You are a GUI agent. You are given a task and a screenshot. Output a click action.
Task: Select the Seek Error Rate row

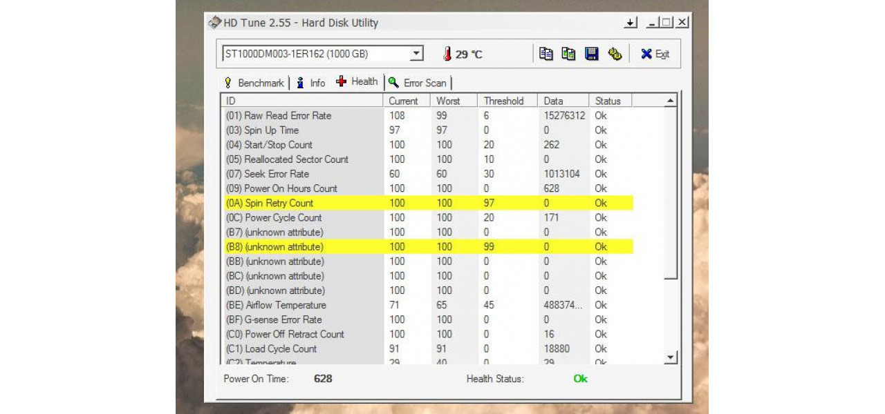click(427, 174)
